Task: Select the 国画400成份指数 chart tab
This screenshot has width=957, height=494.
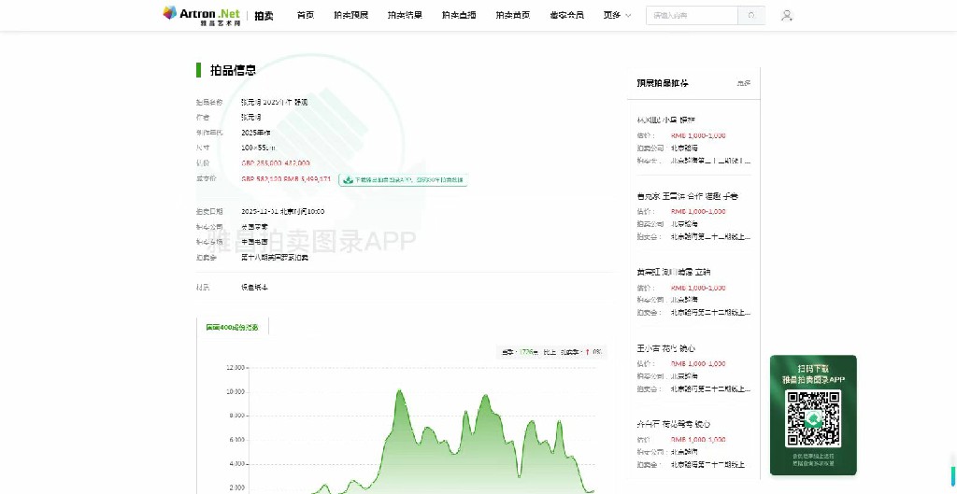Action: [233, 327]
